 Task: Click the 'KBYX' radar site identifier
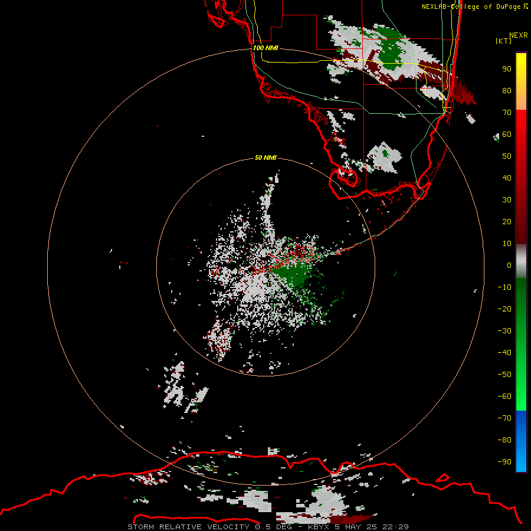click(319, 527)
